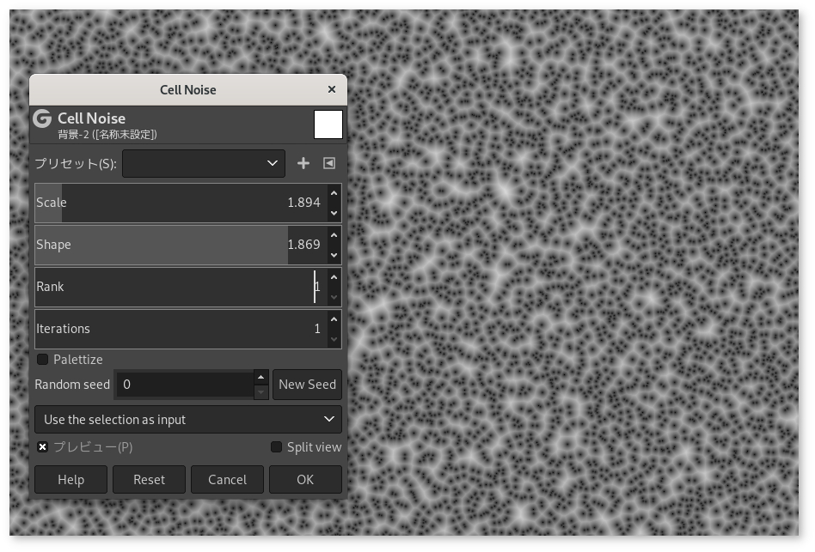Screen dimensions: 815x552
Task: Increase Scale value with up arrow
Action: 334,194
